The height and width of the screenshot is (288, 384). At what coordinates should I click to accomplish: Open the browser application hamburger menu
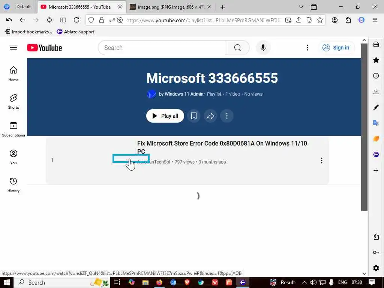click(375, 20)
